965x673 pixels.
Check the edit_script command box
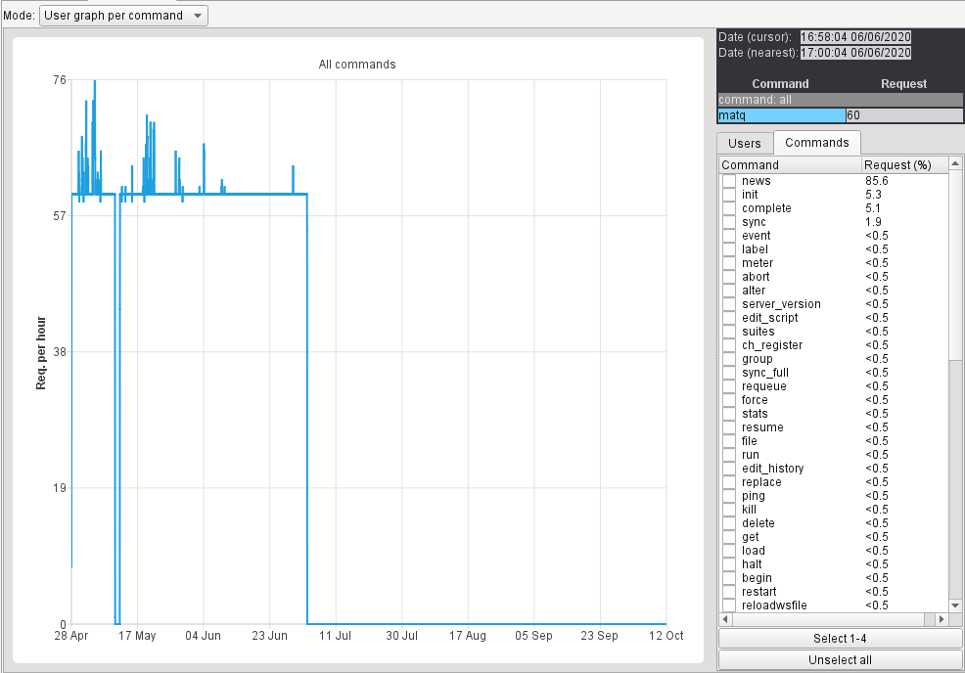729,318
